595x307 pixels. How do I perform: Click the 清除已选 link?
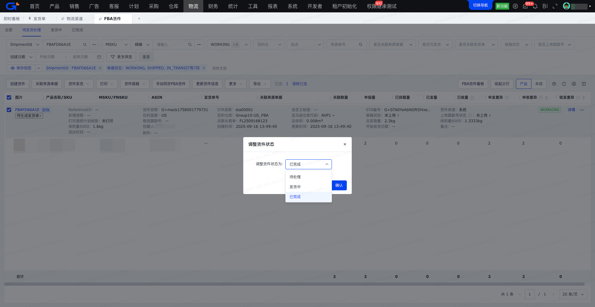click(299, 84)
